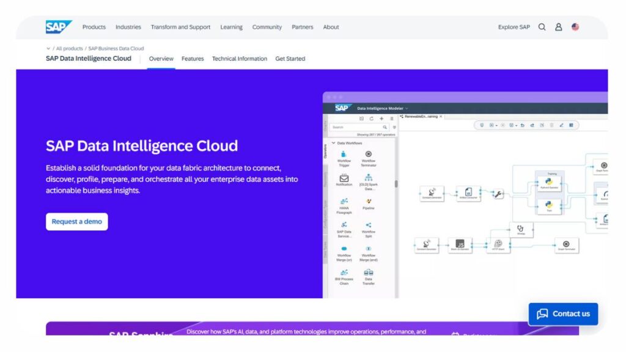Image resolution: width=626 pixels, height=352 pixels.
Task: Click the Request a demo button
Action: pyautogui.click(x=76, y=221)
